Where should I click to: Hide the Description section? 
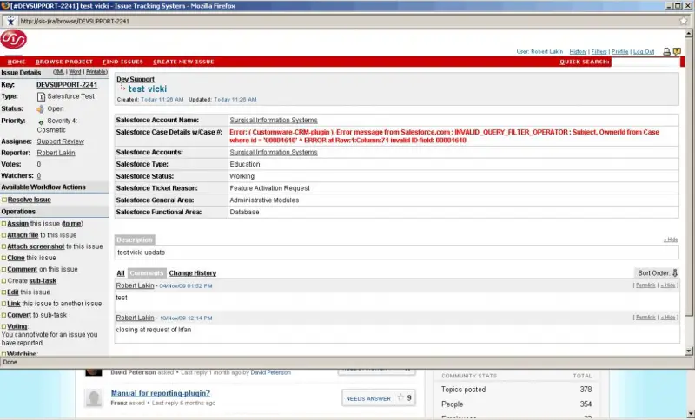[671, 240]
